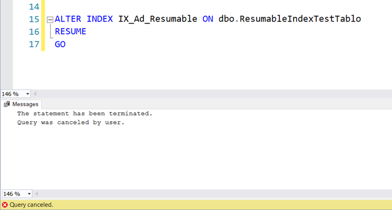Click the GO keyword on line 17
This screenshot has width=392, height=210.
tap(60, 44)
